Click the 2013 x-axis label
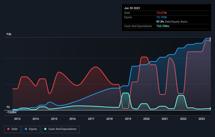 (x=17, y=119)
